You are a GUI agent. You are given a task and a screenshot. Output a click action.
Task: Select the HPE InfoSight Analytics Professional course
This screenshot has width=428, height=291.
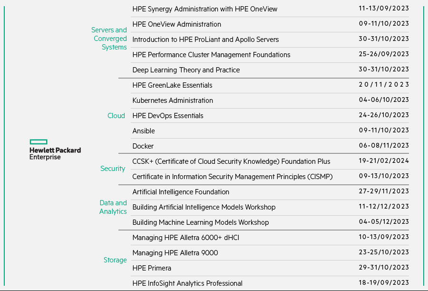coord(187,283)
